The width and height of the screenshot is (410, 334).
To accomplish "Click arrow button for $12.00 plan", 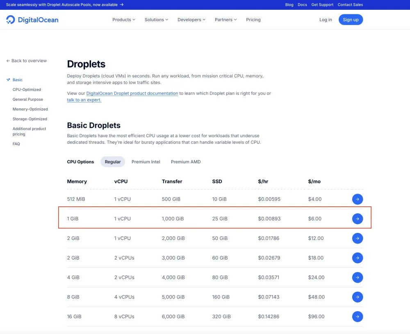I will 357,238.
